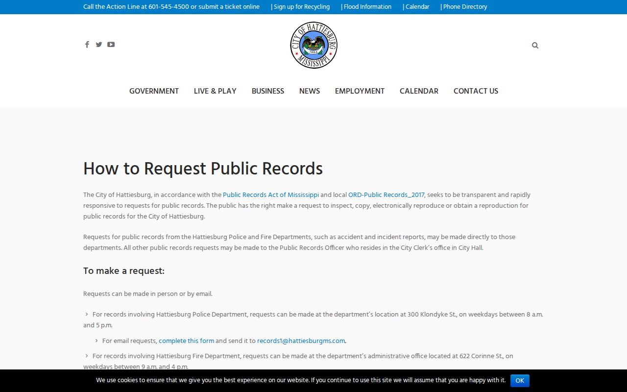The width and height of the screenshot is (627, 392).
Task: Click the records1@hattiesburgms.com email link
Action: tap(301, 341)
